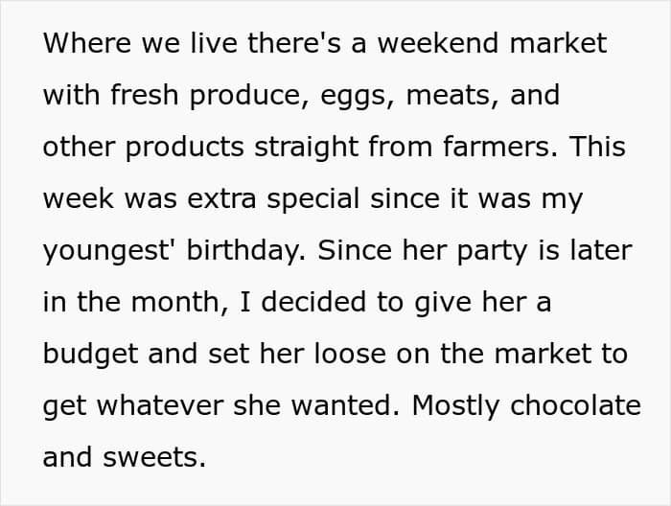The width and height of the screenshot is (671, 506).
Task: Click the phrase "in the month,"
Action: click(x=136, y=302)
